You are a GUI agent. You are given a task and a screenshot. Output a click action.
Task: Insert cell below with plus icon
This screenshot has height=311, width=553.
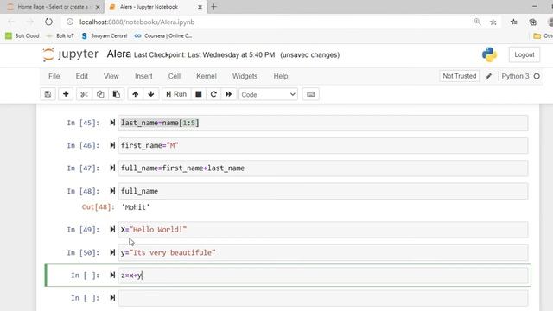point(66,94)
